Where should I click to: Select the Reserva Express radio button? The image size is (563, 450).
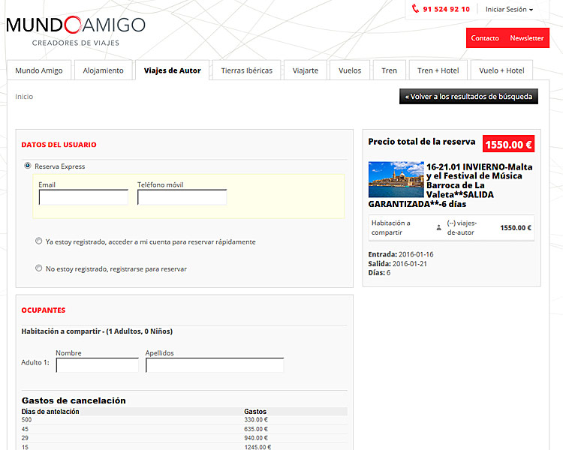(x=28, y=166)
